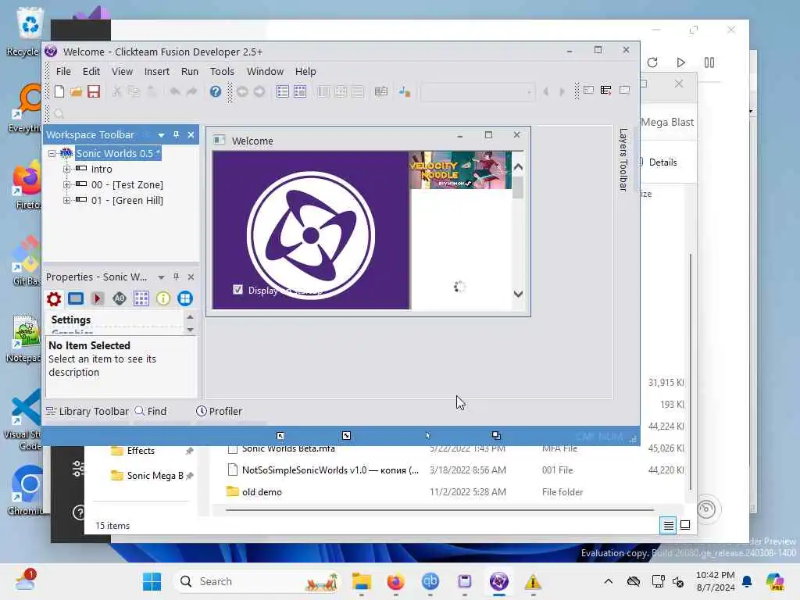This screenshot has width=800, height=600.
Task: Open Firefox from the taskbar
Action: coord(395,581)
